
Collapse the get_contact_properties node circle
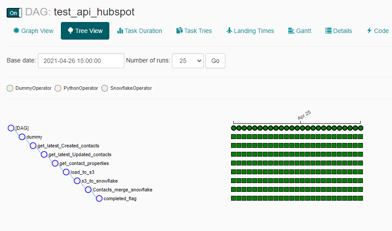click(55, 163)
